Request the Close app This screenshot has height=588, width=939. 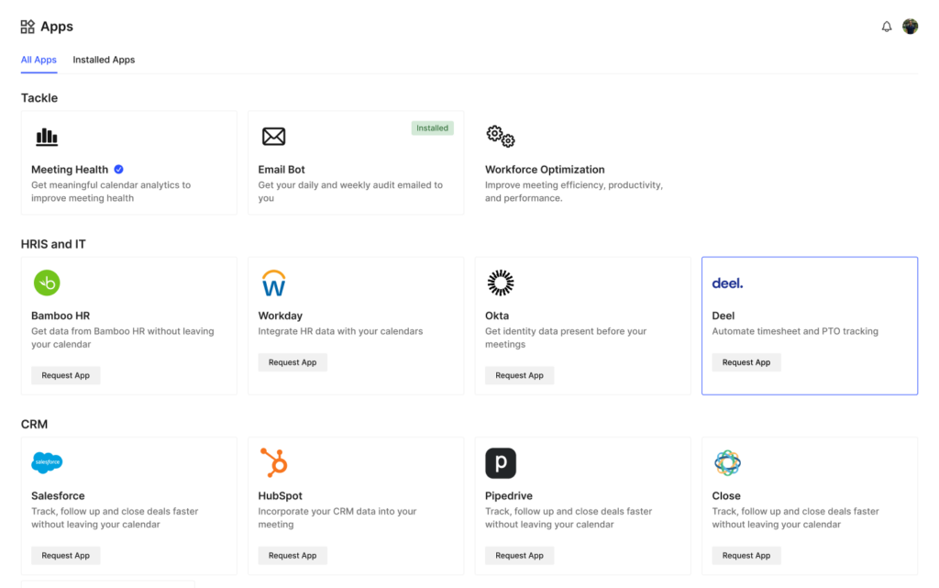pos(746,556)
